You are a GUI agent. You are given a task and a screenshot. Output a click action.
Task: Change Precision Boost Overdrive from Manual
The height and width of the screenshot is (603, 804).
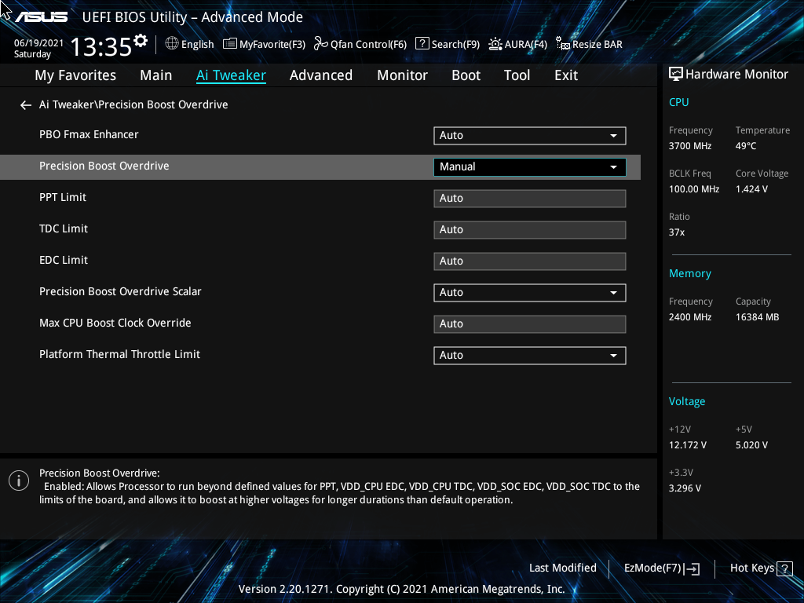click(x=529, y=166)
